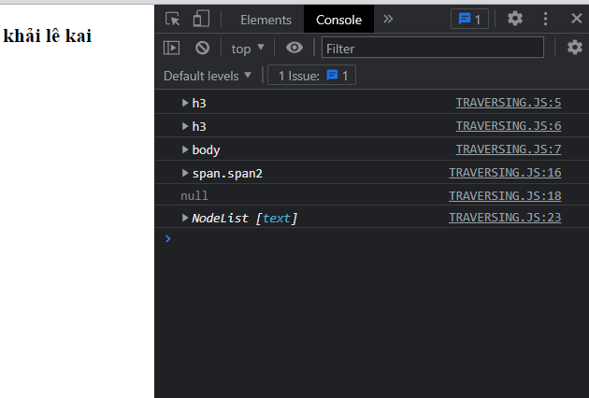Close the DevTools panel
Screen dimensions: 589x398
(577, 19)
